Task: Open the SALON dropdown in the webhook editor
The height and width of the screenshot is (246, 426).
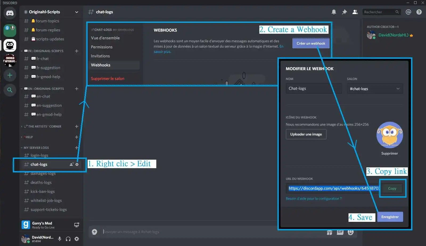Action: coord(375,88)
